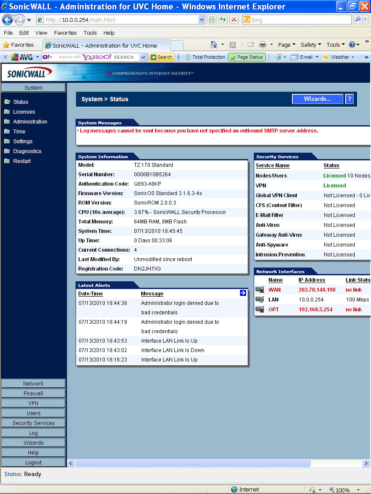Viewport: 371px width, 494px height.
Task: Click the AVG toolbar Search button
Action: pos(161,57)
